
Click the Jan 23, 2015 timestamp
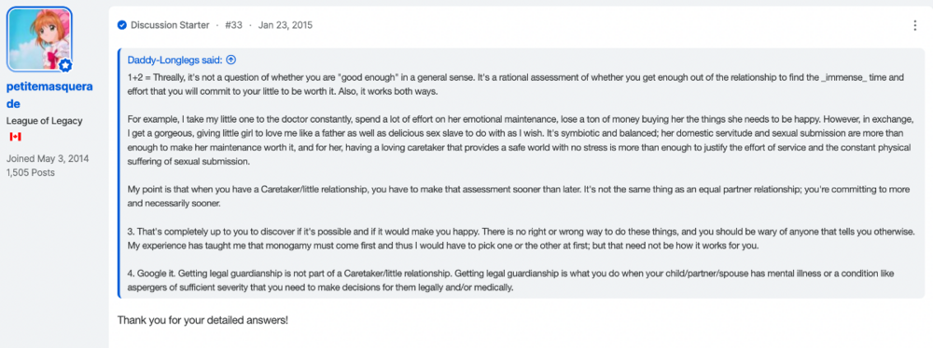[285, 25]
